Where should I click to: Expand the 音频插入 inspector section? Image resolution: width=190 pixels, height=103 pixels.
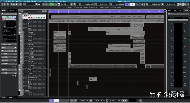point(9,57)
